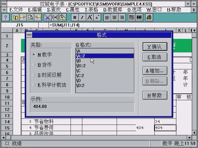
Task: Toggle italic formatting I icon
Action: (x=82, y=17)
